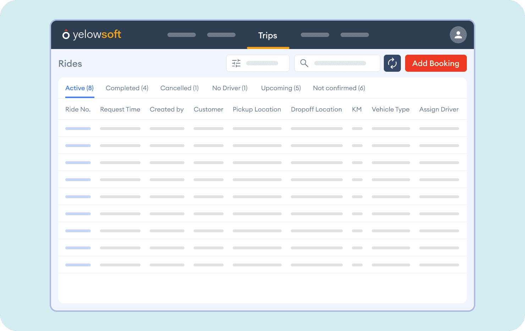Viewport: 525px width, 331px height.
Task: Show Not confirmed bookings
Action: [339, 88]
